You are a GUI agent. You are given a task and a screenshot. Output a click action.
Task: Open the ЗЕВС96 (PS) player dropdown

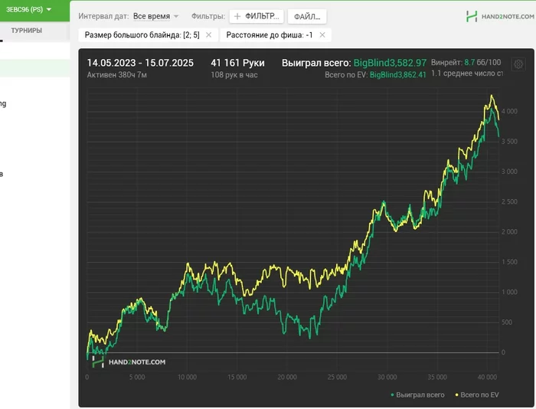(x=29, y=10)
